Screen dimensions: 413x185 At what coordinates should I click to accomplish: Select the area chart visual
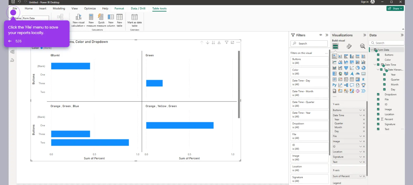[340, 62]
